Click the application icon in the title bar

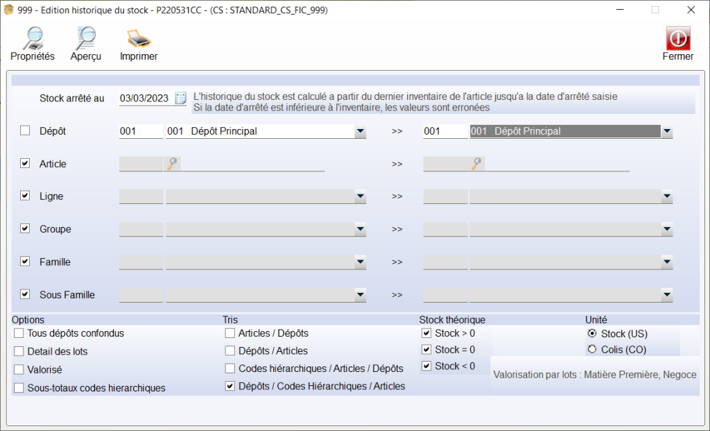pyautogui.click(x=9, y=10)
